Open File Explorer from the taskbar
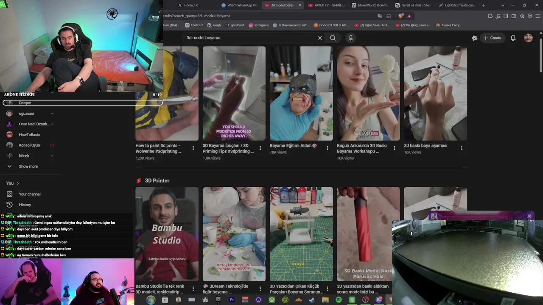 [325, 300]
